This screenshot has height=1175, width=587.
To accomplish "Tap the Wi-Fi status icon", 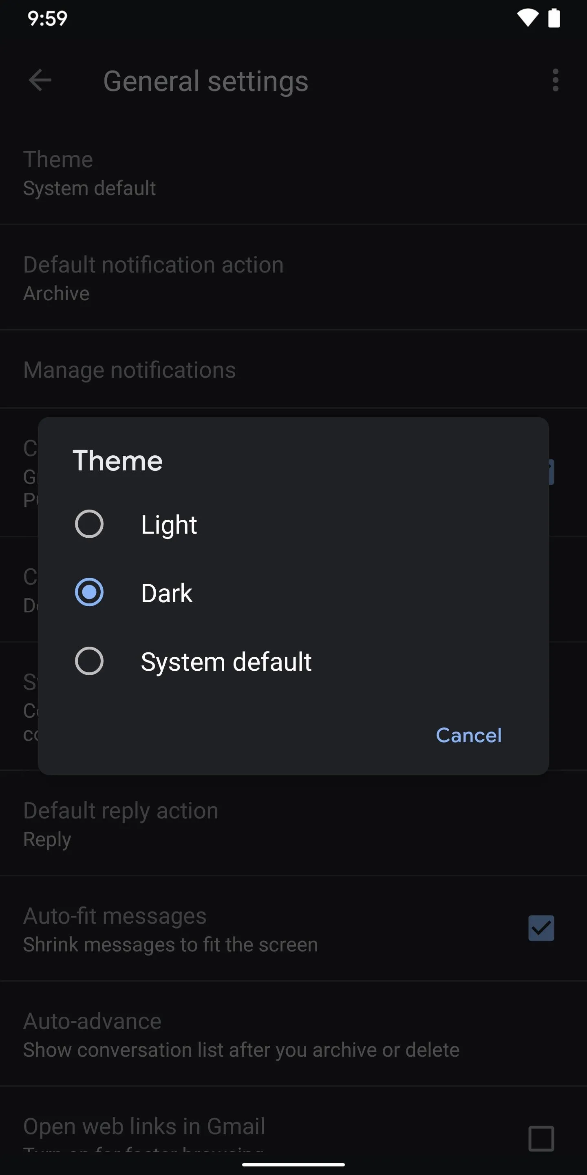I will (x=527, y=18).
